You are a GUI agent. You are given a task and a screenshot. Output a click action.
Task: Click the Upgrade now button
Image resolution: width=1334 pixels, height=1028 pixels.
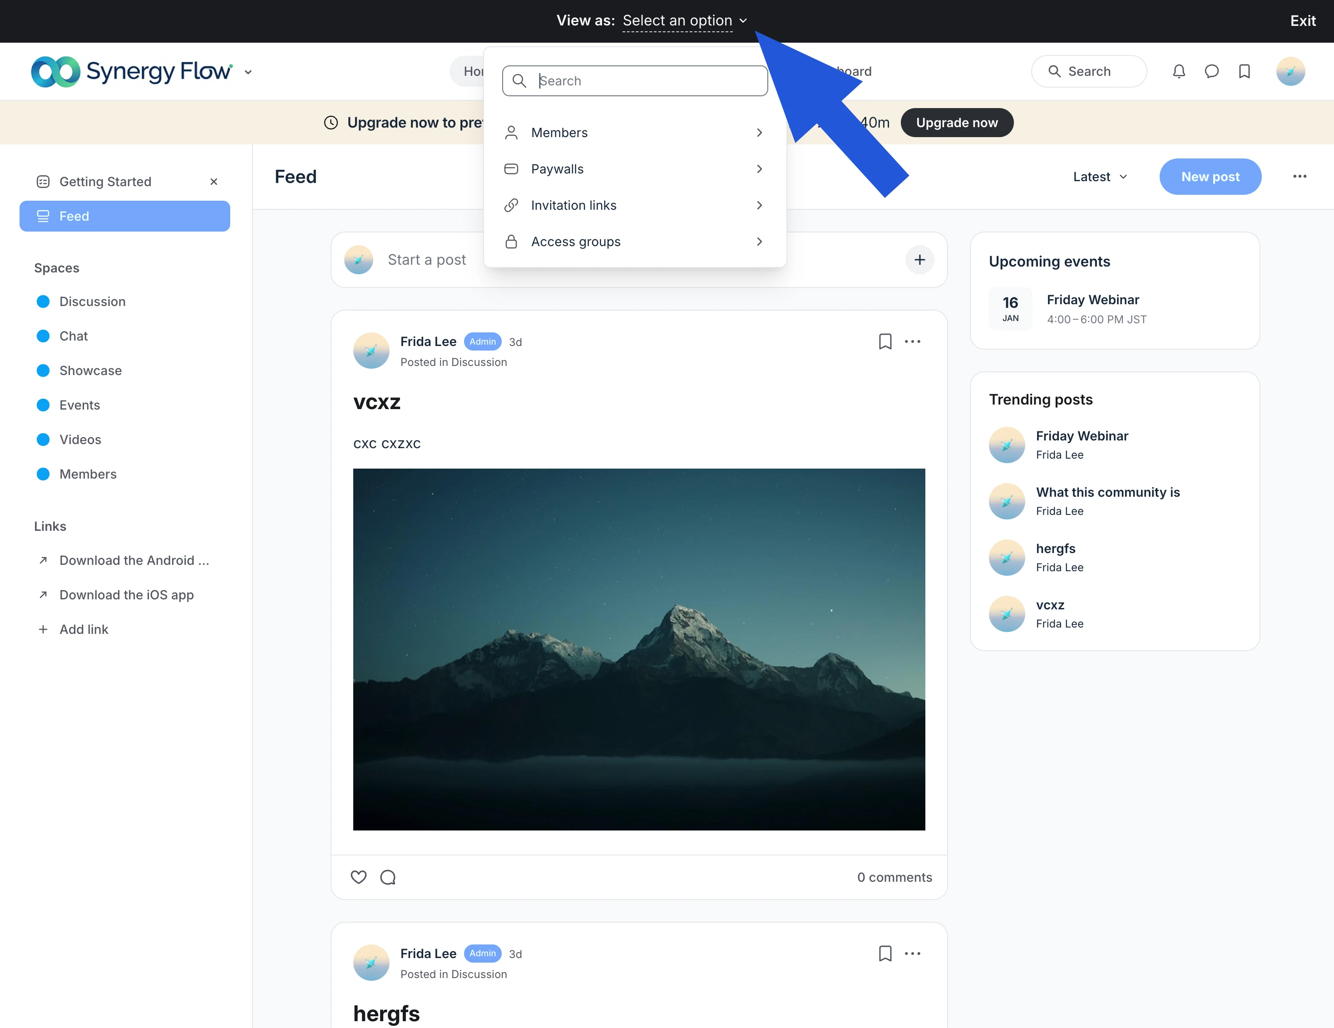(957, 123)
